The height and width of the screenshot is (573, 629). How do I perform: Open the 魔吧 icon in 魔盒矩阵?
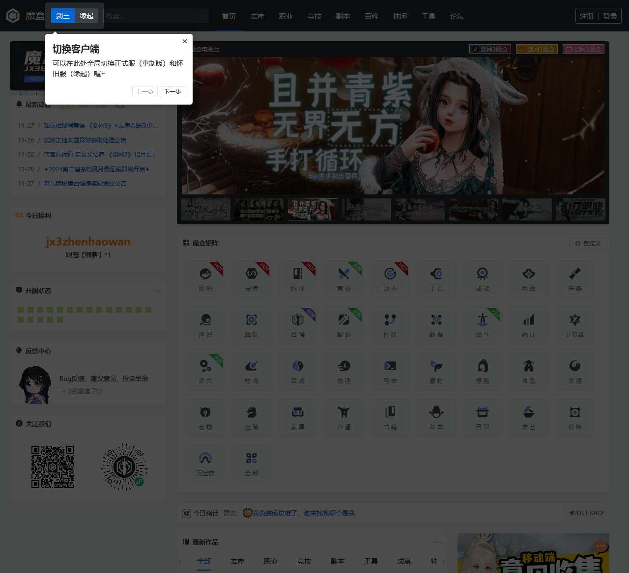point(205,278)
